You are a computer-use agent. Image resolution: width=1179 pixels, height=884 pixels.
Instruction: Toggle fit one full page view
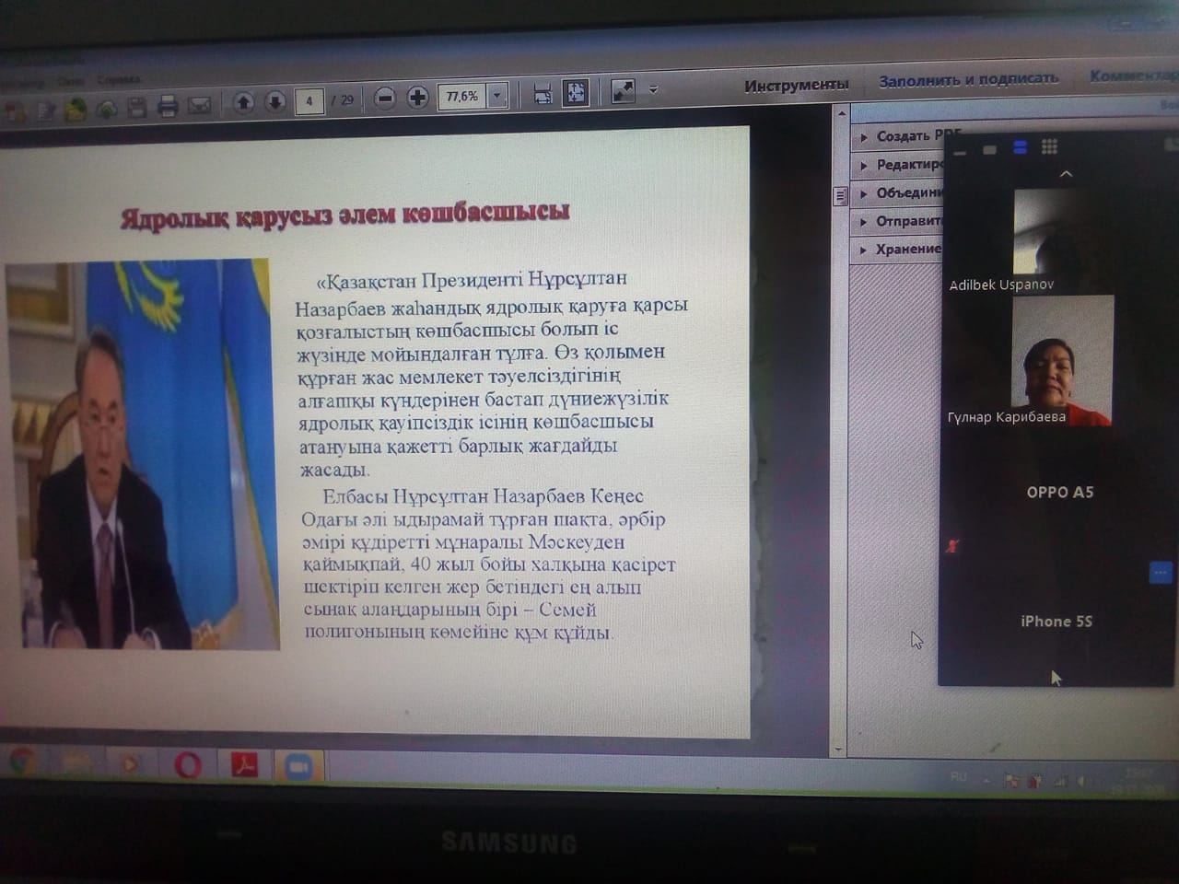(576, 92)
